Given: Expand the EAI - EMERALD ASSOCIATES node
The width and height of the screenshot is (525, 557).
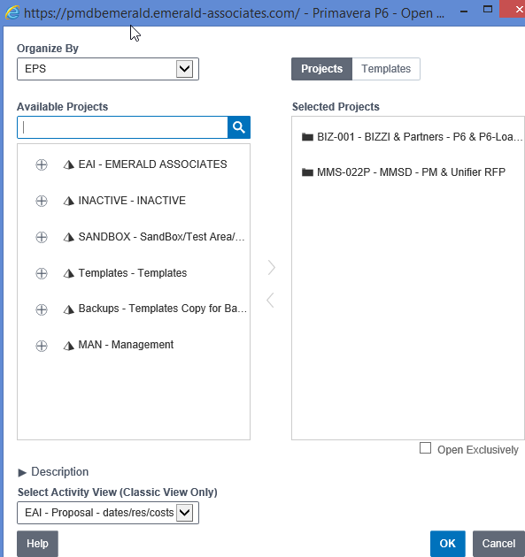Looking at the screenshot, I should (42, 164).
